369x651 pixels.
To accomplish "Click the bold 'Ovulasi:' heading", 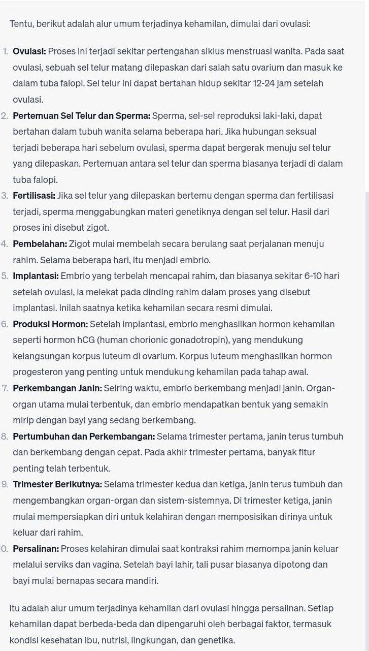I will tap(29, 51).
